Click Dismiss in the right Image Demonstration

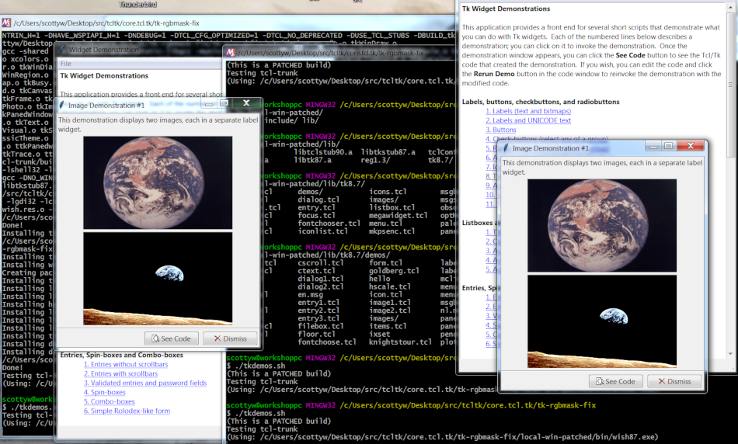click(674, 381)
